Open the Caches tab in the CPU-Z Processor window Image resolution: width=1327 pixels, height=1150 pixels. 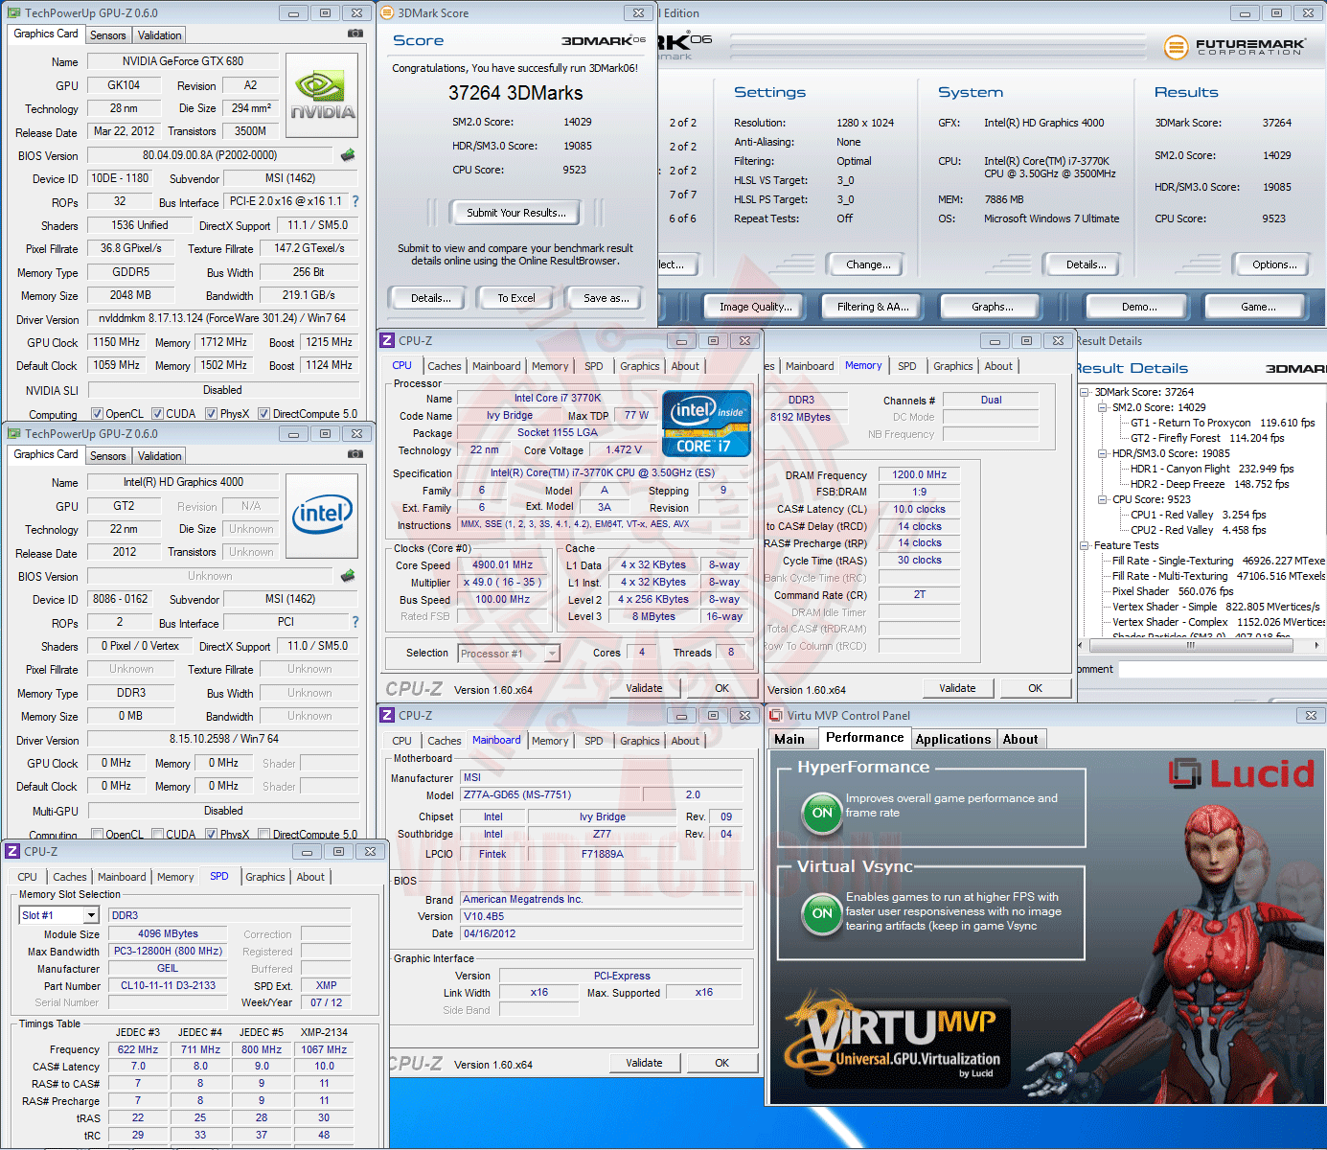click(x=445, y=366)
